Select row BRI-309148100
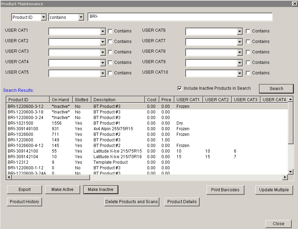This screenshot has width=298, height=229. click(147, 129)
